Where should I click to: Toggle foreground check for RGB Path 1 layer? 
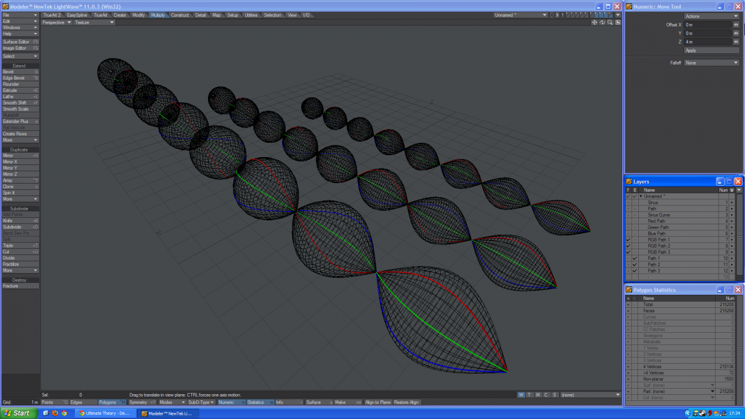coord(628,240)
